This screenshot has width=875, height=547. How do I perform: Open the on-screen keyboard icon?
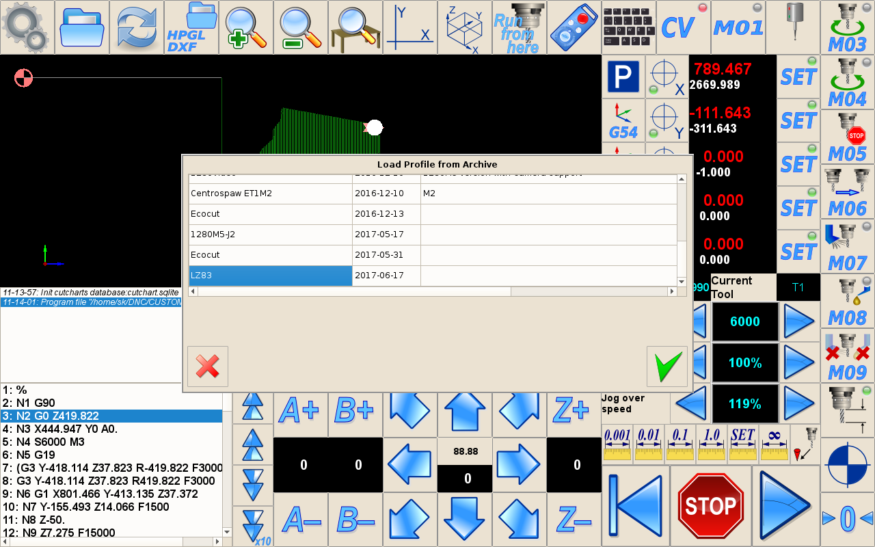coord(629,27)
